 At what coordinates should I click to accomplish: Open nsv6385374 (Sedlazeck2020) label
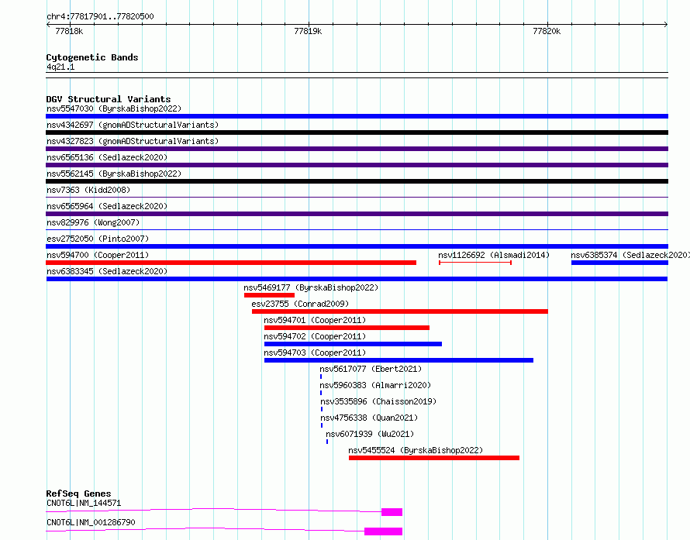[630, 255]
